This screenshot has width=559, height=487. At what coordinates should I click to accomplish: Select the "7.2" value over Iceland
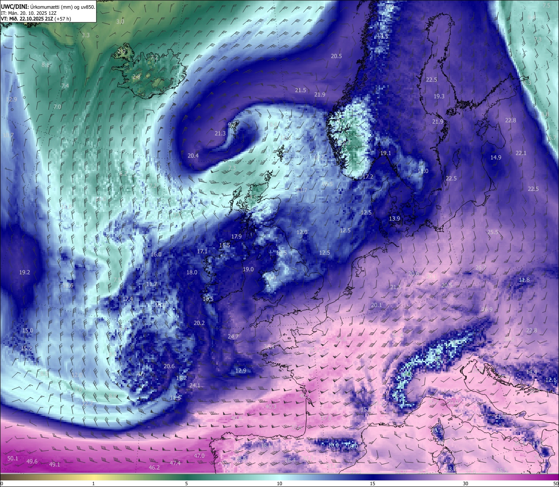154,57
